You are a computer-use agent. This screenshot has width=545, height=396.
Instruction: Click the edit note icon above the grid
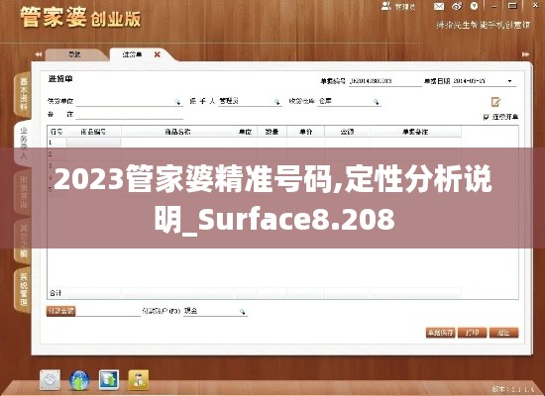point(495,102)
